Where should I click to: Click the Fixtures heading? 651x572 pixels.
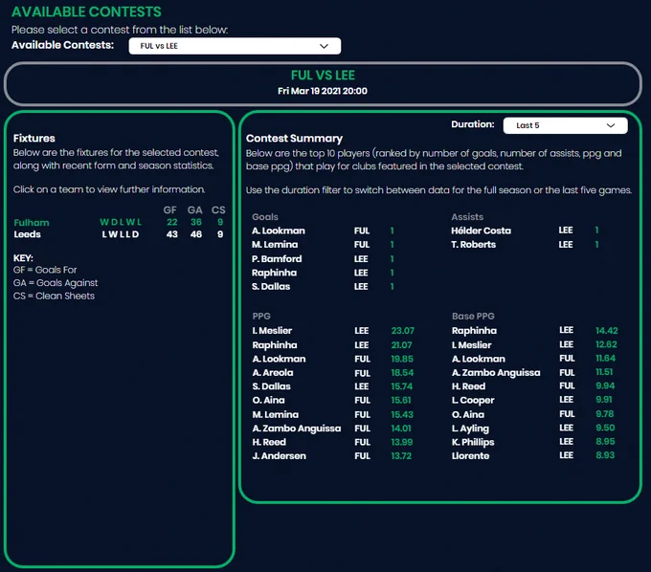tap(34, 138)
